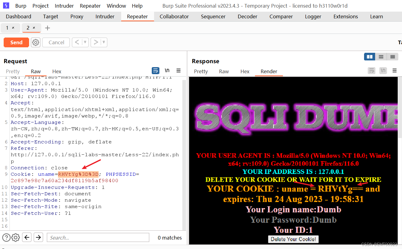Screen dimensions: 402x249
Task: Close Repeater tab 1
Action: click(13, 28)
